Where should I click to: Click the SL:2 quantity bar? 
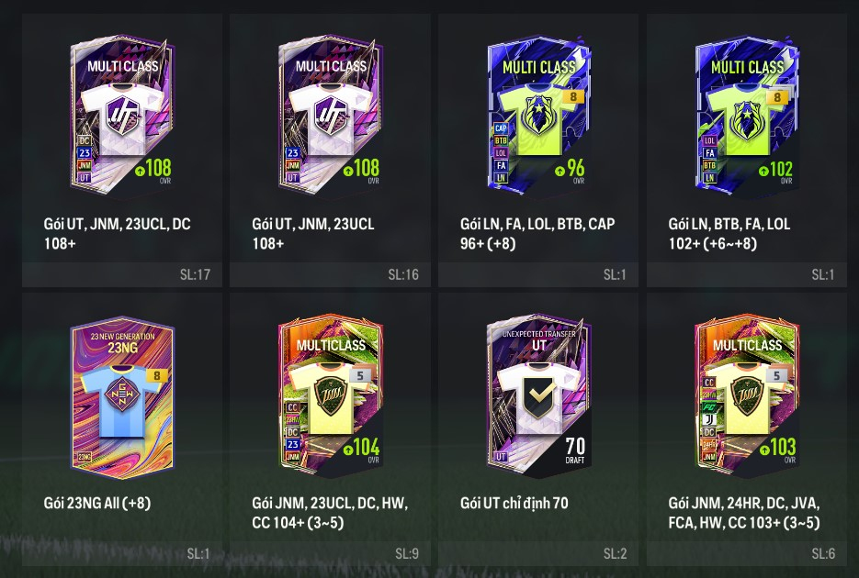point(538,554)
